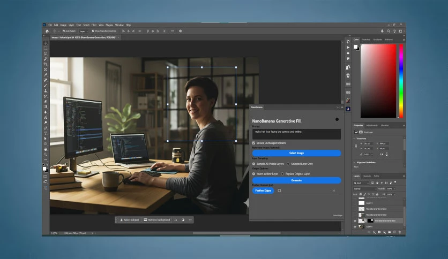Click Remove background in contextual bar

point(157,220)
